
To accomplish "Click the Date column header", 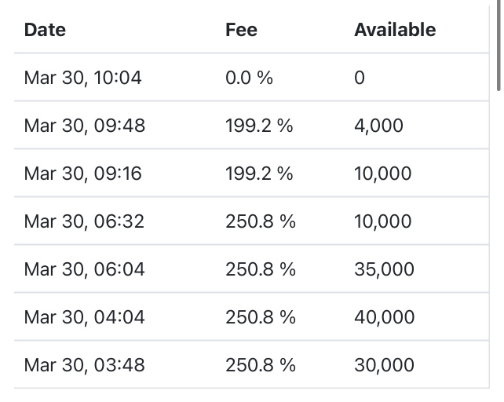I will [x=45, y=30].
